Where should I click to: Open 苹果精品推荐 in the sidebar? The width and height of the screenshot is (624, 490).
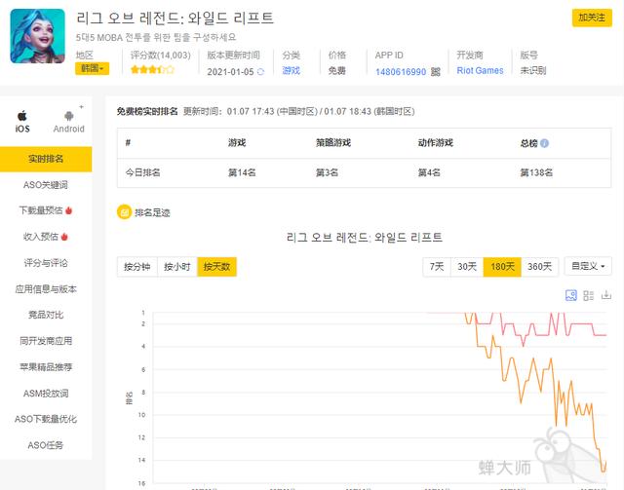point(46,367)
